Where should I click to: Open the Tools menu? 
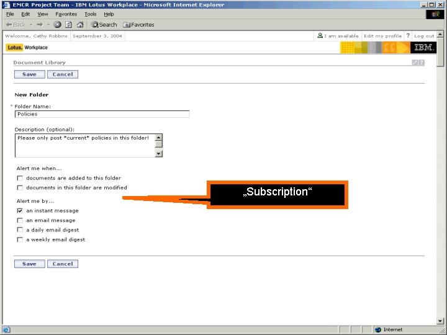pos(91,14)
